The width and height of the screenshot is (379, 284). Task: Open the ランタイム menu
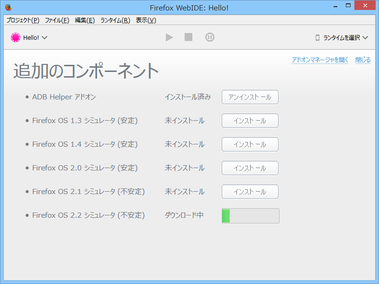pyautogui.click(x=114, y=20)
